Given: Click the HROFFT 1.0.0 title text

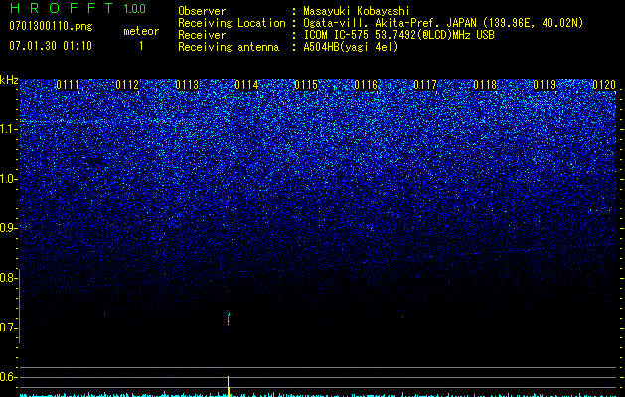Looking at the screenshot, I should click(x=78, y=8).
